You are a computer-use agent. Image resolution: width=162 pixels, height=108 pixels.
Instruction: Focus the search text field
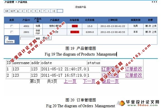(x=28, y=38)
